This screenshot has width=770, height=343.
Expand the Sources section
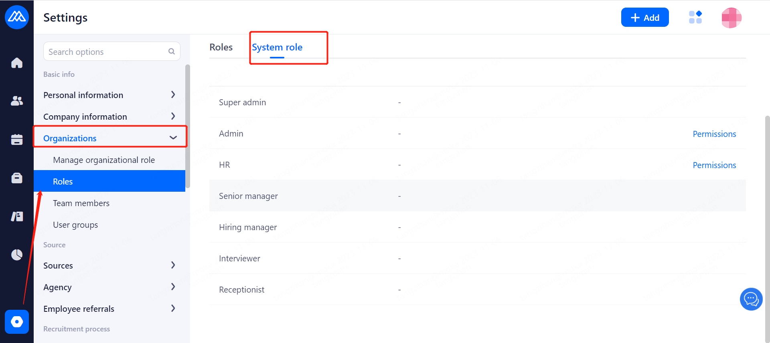173,265
